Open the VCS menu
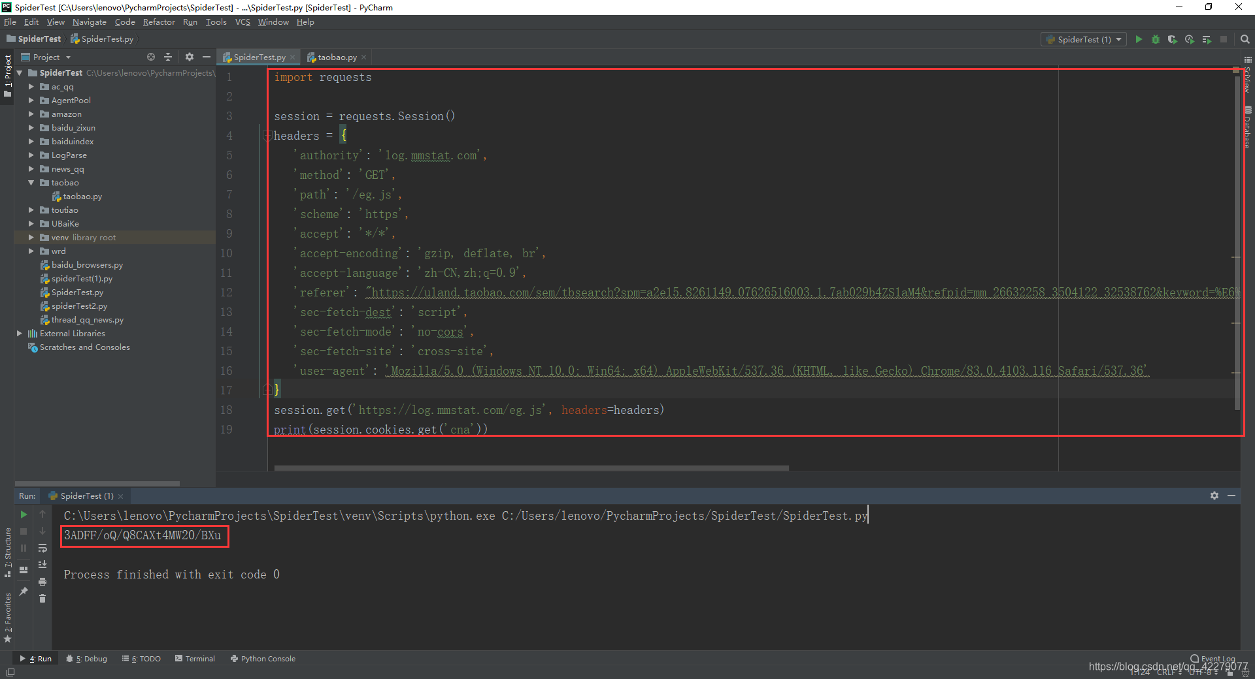Screen dimensions: 1255x679 pos(243,22)
